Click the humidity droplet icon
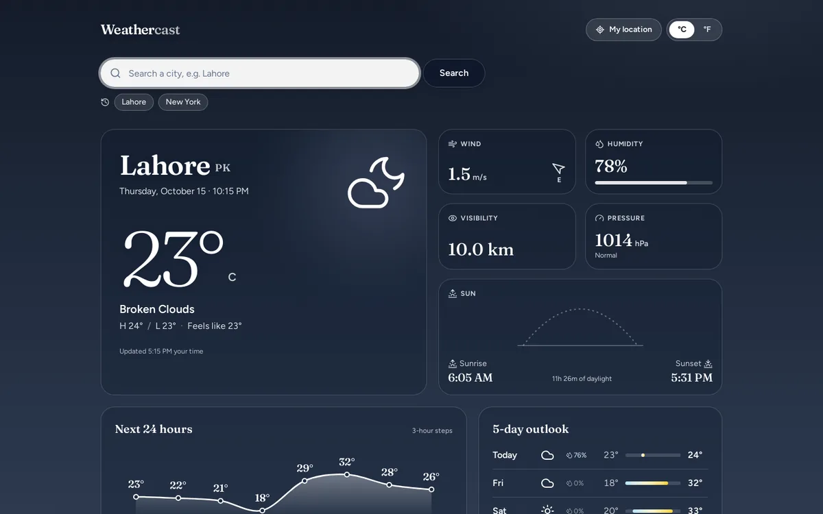Screen dimensions: 823x514 tap(599, 144)
